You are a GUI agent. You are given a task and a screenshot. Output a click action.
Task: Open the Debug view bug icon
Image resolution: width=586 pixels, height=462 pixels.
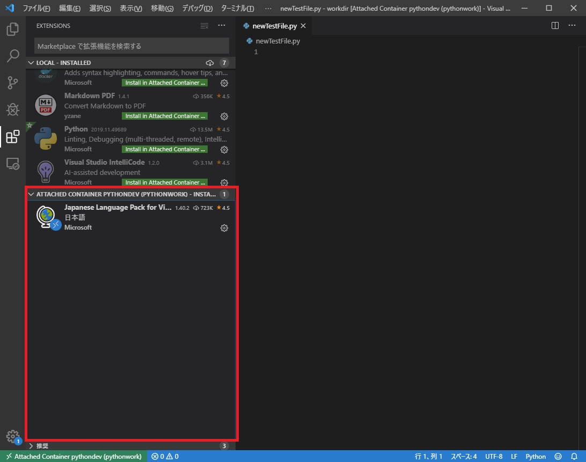(13, 109)
